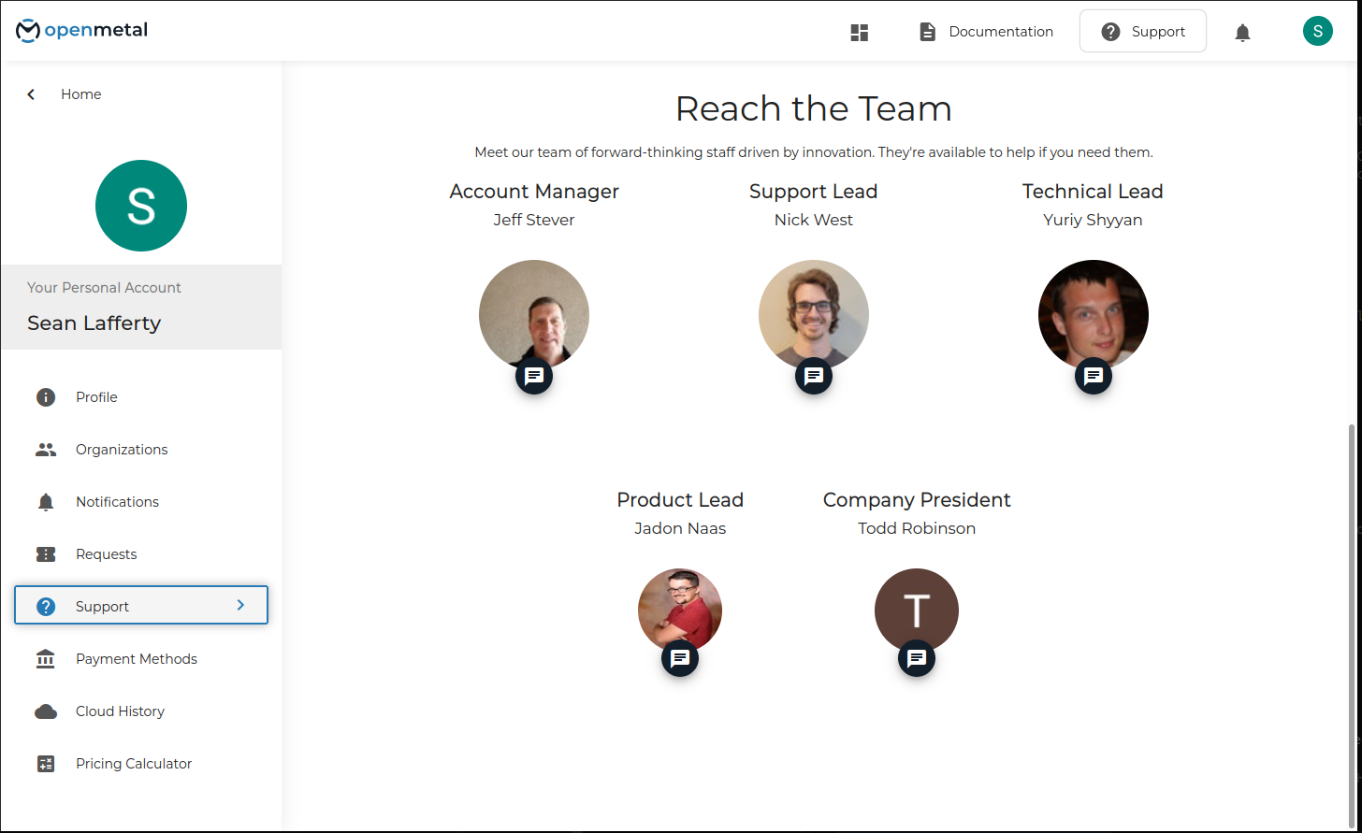Go to Requests in sidebar
This screenshot has width=1362, height=833.
click(x=106, y=554)
